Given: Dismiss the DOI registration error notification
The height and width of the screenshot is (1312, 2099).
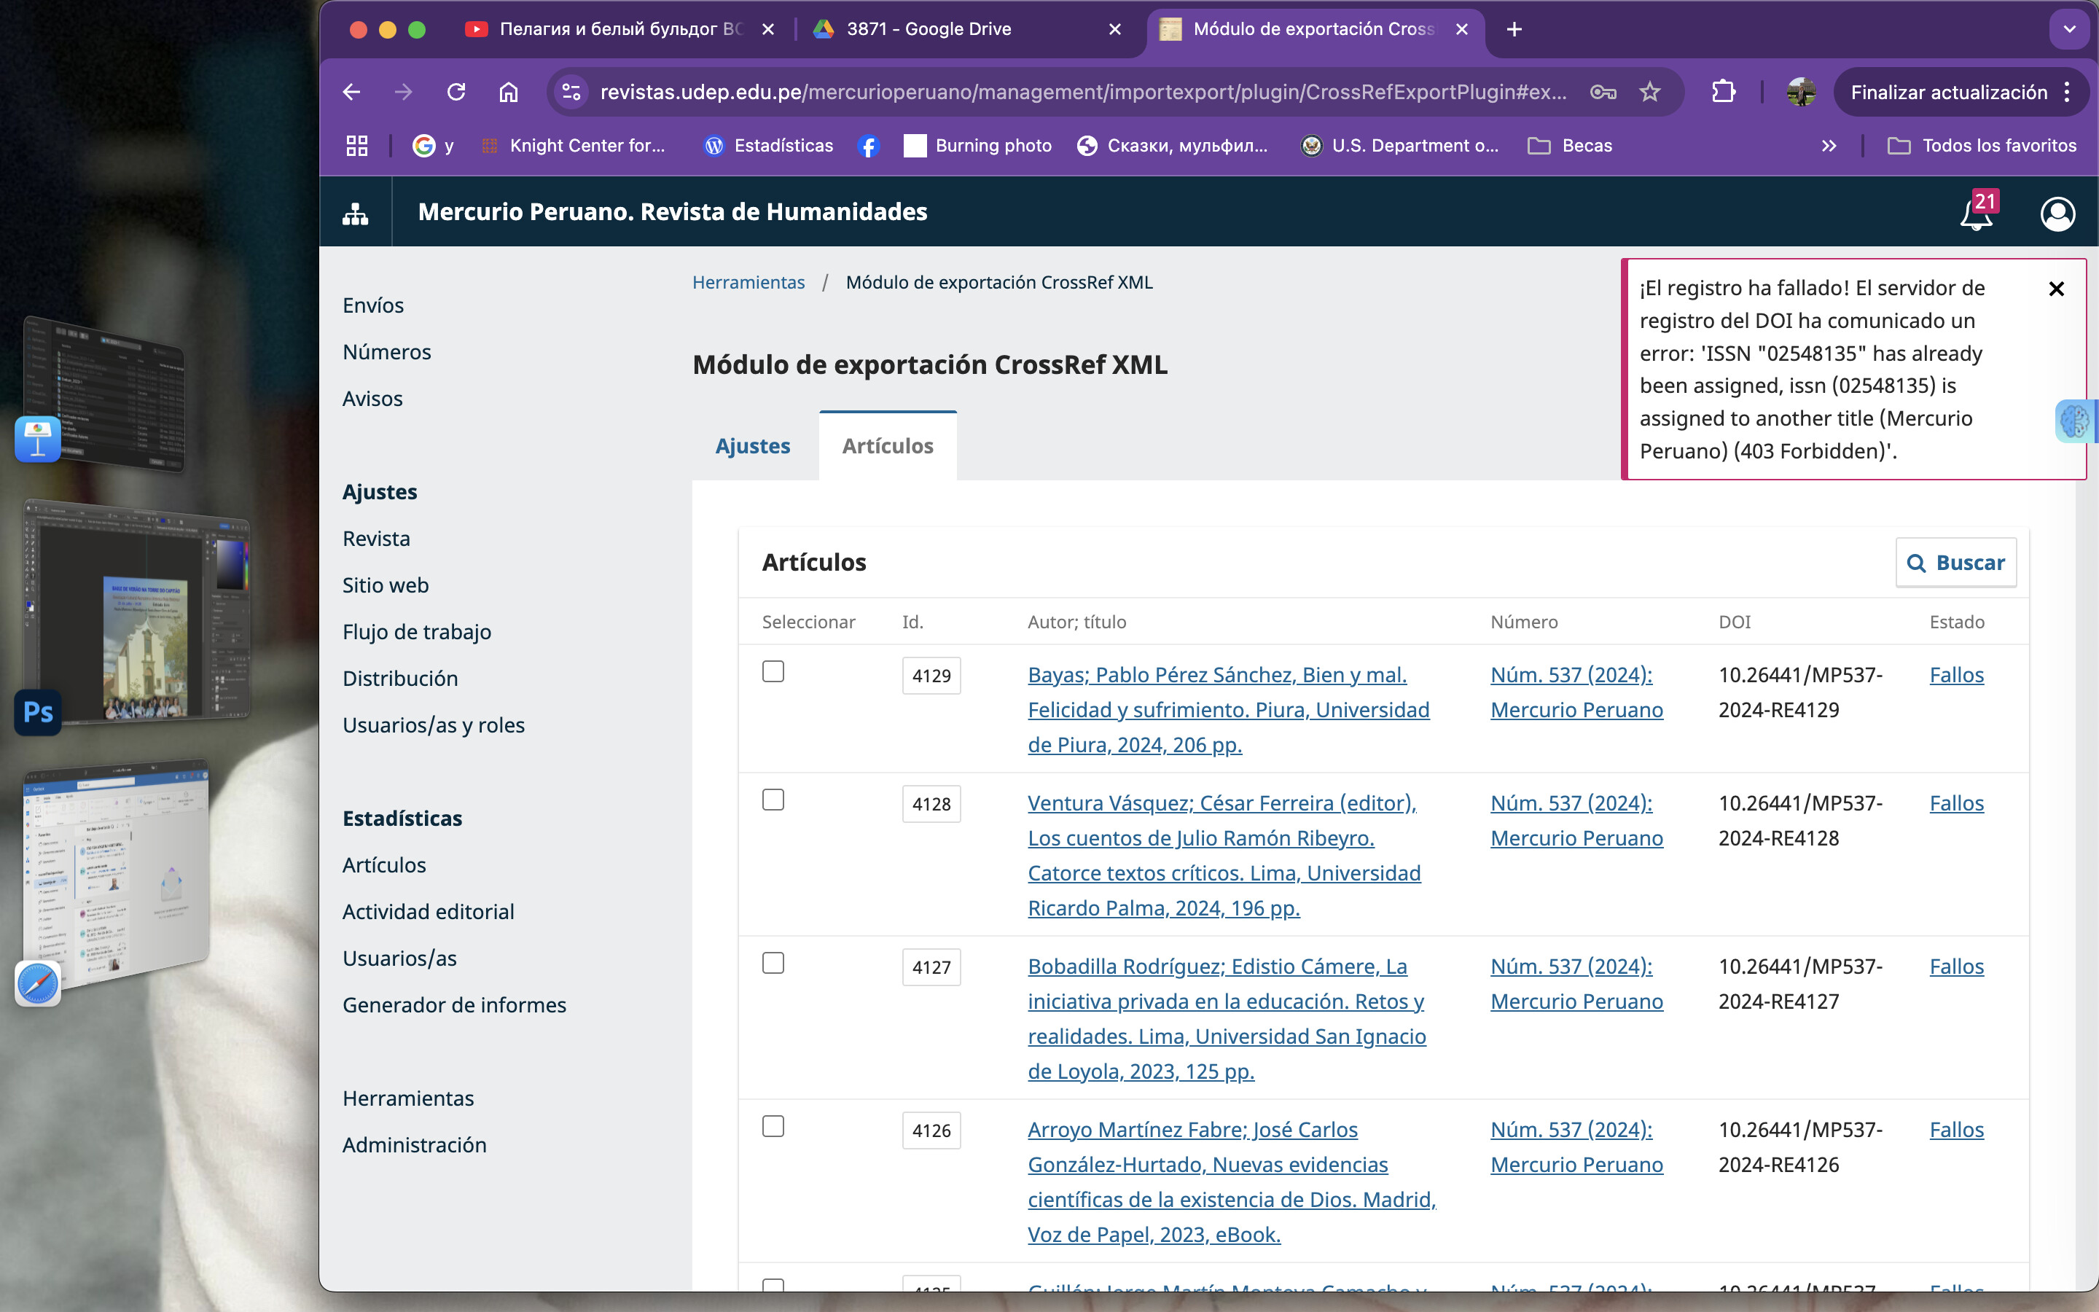Looking at the screenshot, I should click(2055, 289).
